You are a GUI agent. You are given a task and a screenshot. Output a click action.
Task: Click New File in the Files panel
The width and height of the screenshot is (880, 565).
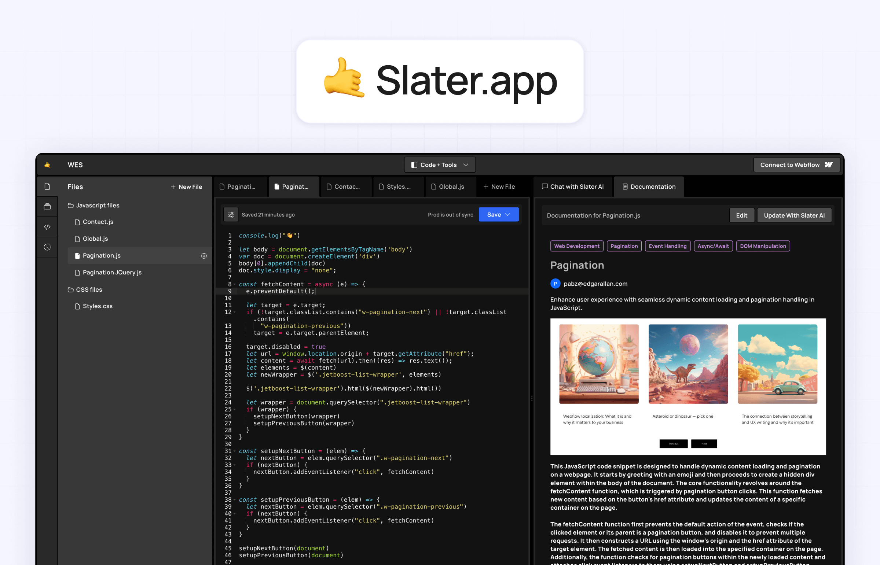click(x=186, y=187)
